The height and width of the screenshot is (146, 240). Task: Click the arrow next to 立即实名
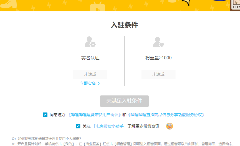click(99, 84)
